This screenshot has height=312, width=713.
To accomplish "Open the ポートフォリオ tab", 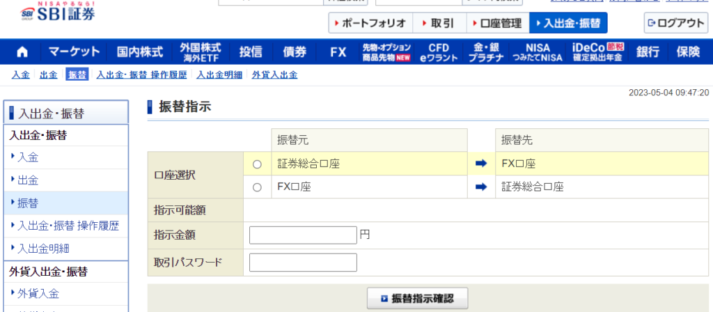I will [370, 23].
